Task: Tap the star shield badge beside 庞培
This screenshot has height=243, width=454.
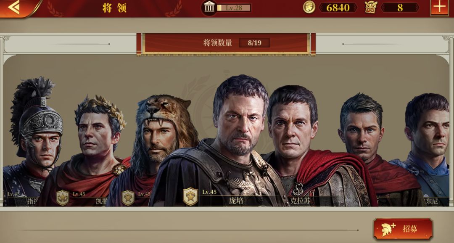Action: coord(190,196)
